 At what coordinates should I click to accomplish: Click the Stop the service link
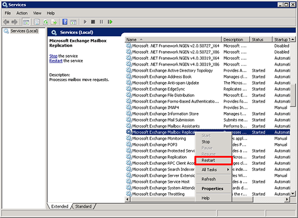pyautogui.click(x=53, y=56)
